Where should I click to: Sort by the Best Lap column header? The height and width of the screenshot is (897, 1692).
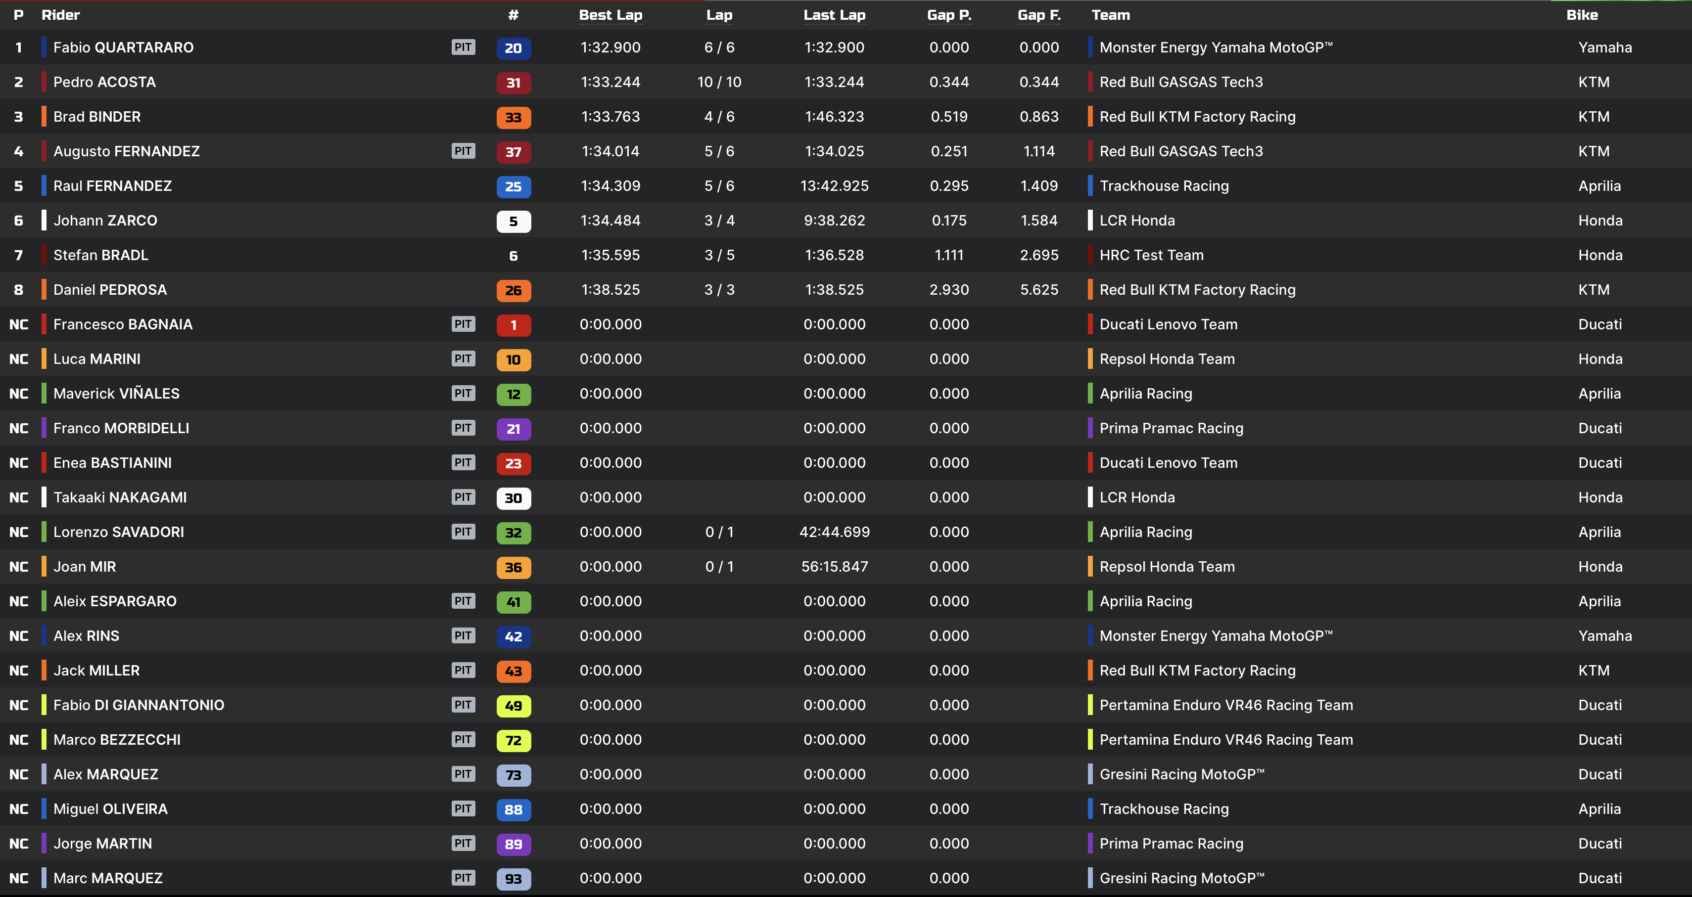610,15
